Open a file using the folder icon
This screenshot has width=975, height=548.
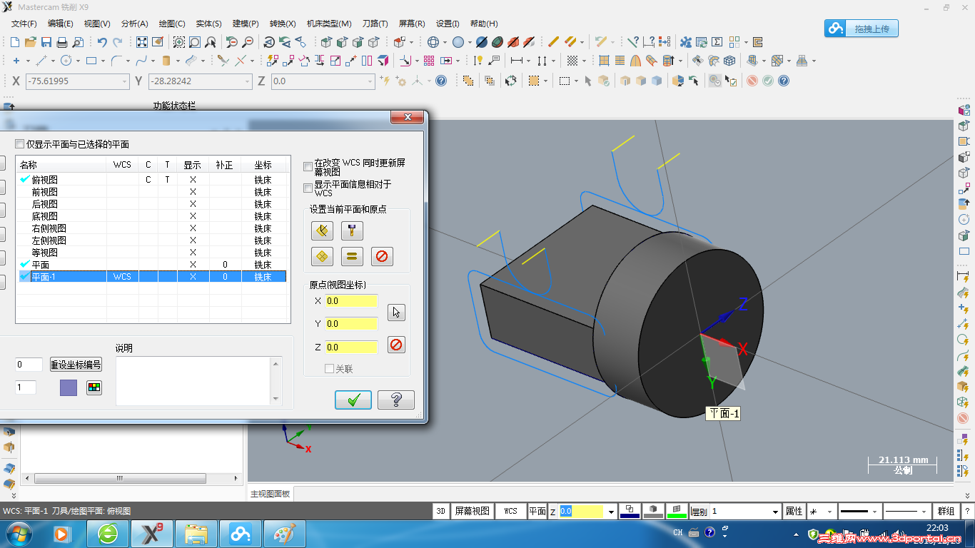click(31, 42)
